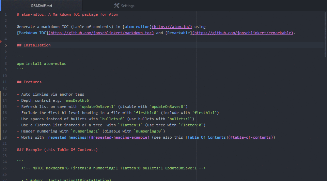This screenshot has height=181, width=327.
Task: Click the Auto linking via anchor tags line
Action: tap(50, 94)
